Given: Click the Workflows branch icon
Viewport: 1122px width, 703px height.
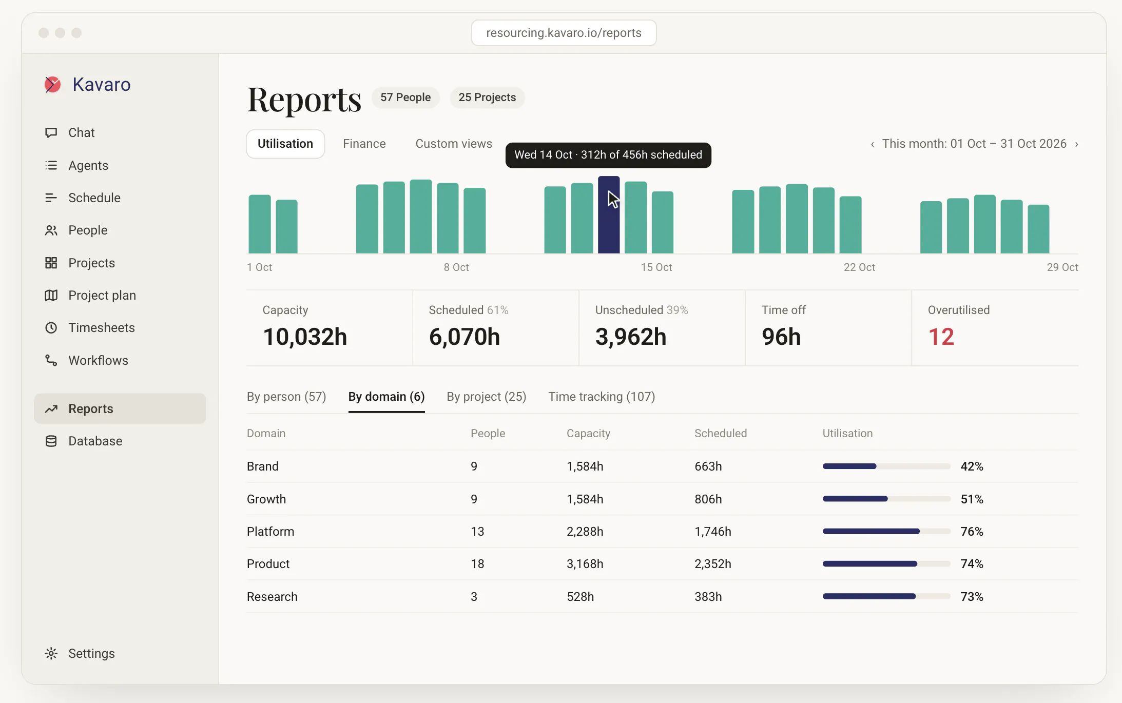Looking at the screenshot, I should [51, 360].
